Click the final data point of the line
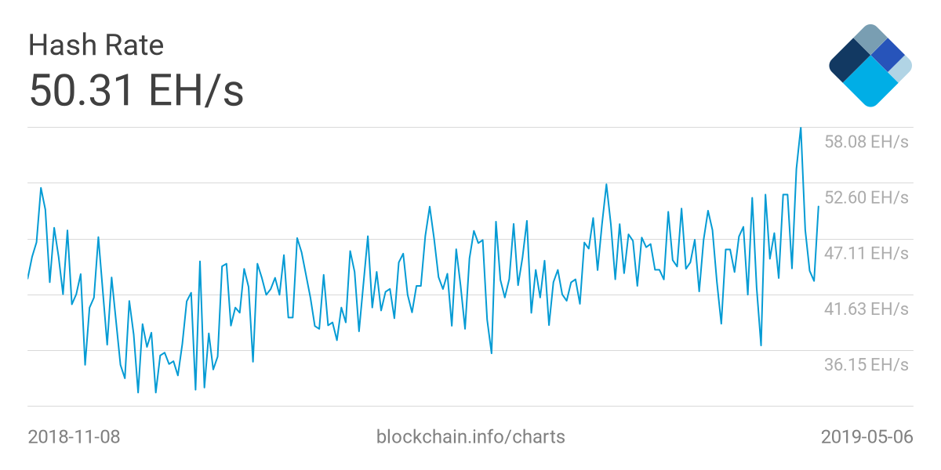The image size is (941, 470). pyautogui.click(x=819, y=207)
